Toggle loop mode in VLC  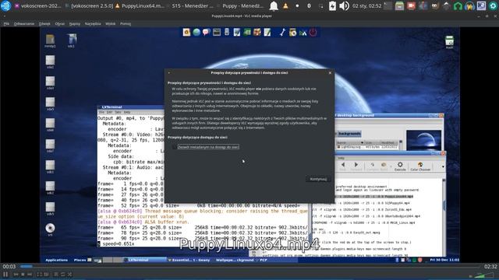[62, 275]
